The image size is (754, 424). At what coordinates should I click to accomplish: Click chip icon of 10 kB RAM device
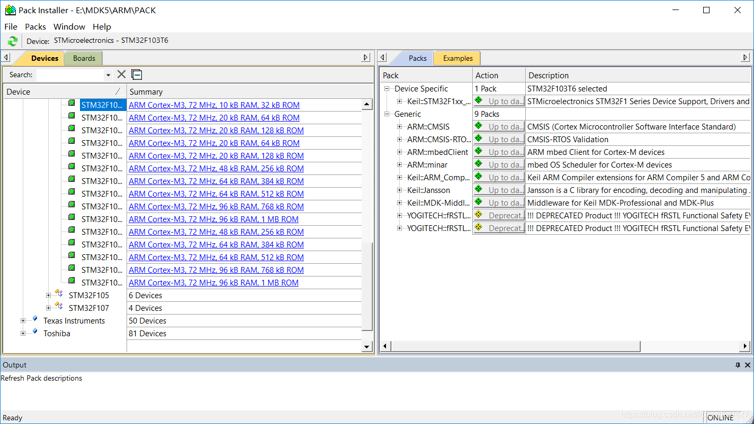[x=71, y=103]
